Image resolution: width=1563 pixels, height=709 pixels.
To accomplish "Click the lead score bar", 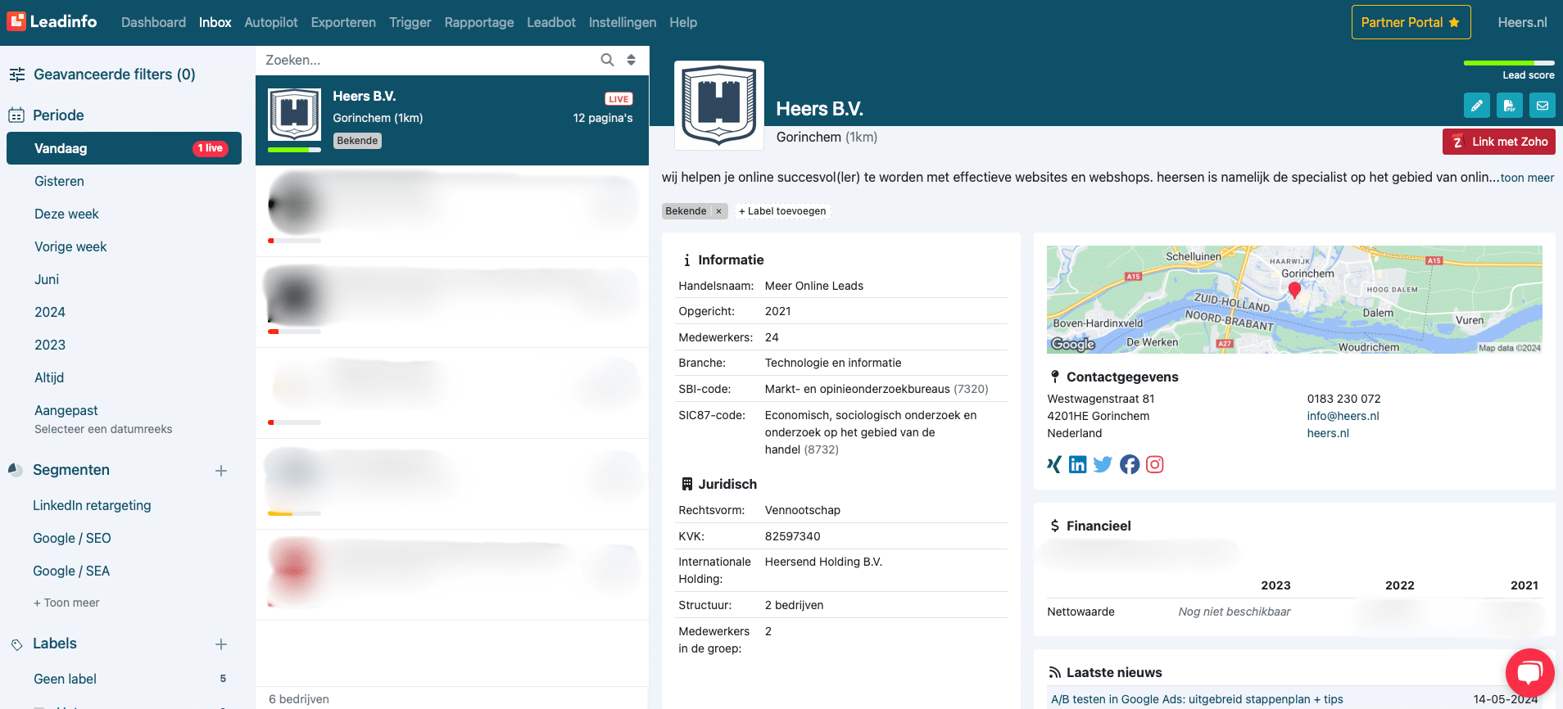I will point(1509,63).
